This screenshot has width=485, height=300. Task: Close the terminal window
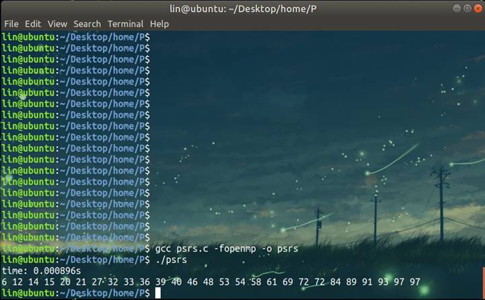(x=478, y=8)
